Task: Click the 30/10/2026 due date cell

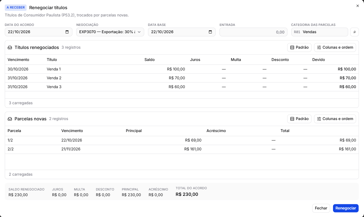Action: (18, 69)
